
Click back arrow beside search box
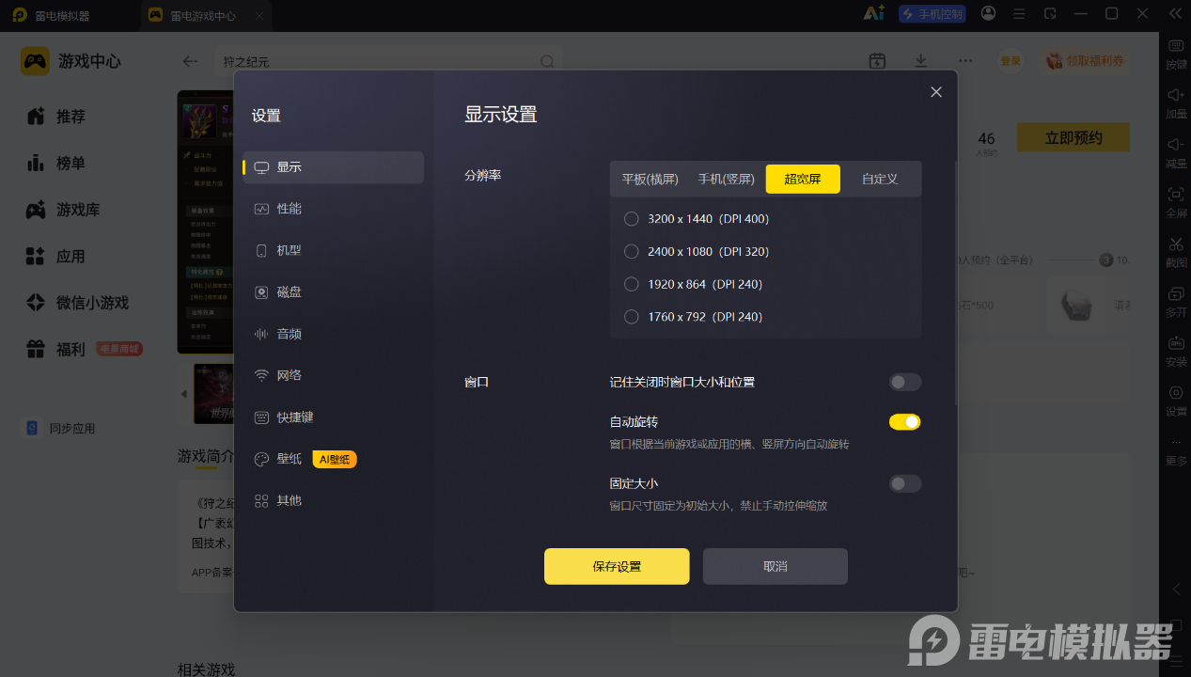pos(190,61)
